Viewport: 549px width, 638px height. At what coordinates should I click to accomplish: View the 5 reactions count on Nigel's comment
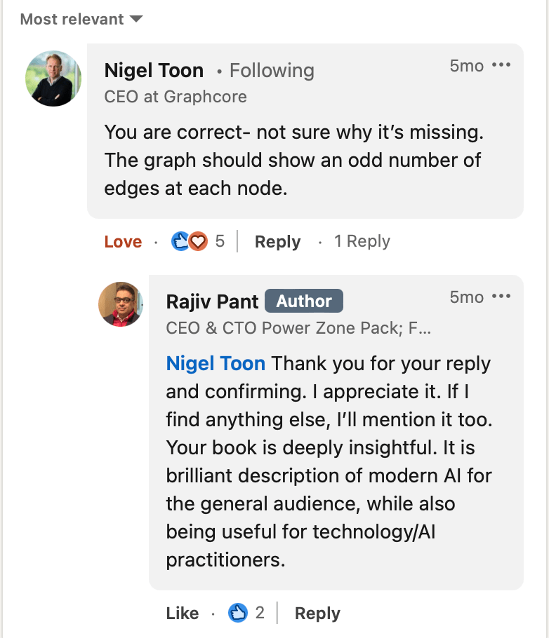pyautogui.click(x=220, y=242)
